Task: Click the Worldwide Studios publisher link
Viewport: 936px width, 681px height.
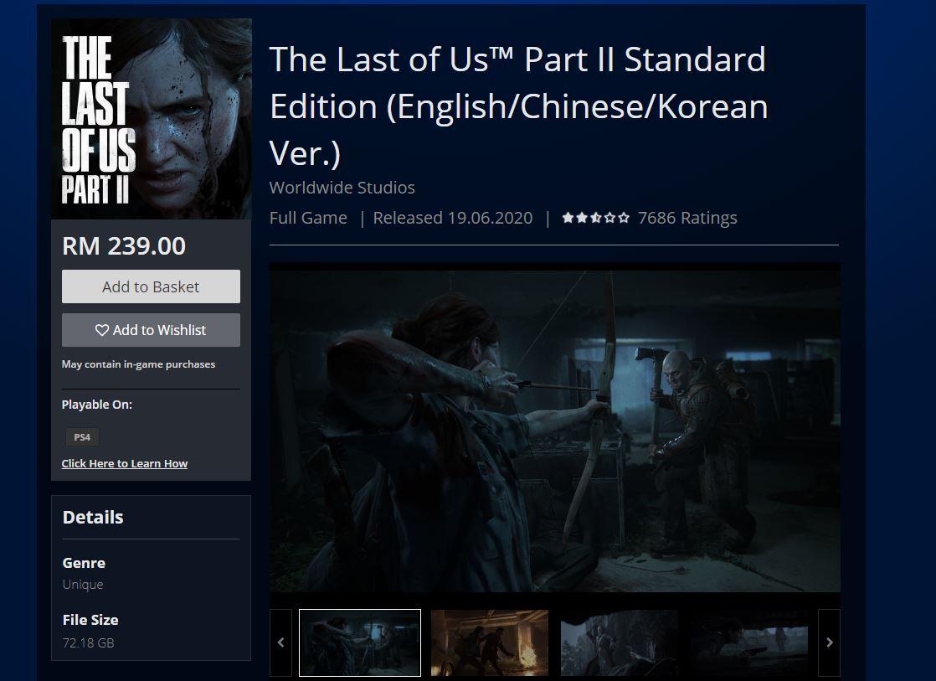Action: (x=342, y=188)
